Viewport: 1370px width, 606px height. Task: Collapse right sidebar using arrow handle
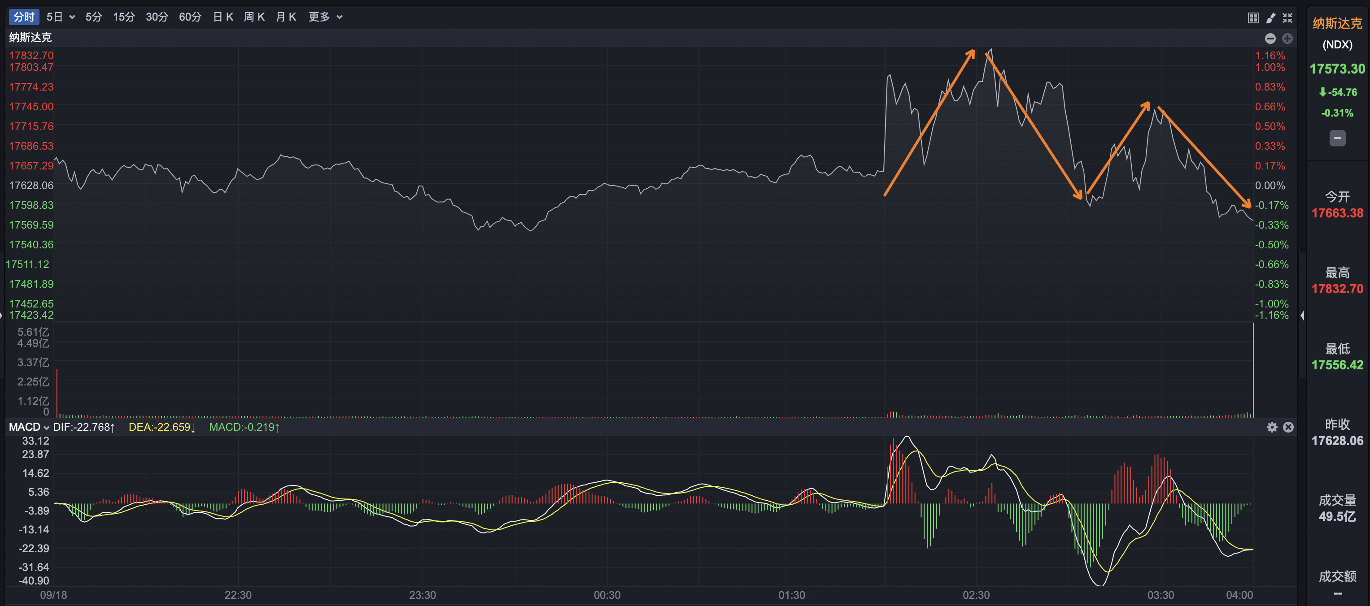tap(1302, 315)
